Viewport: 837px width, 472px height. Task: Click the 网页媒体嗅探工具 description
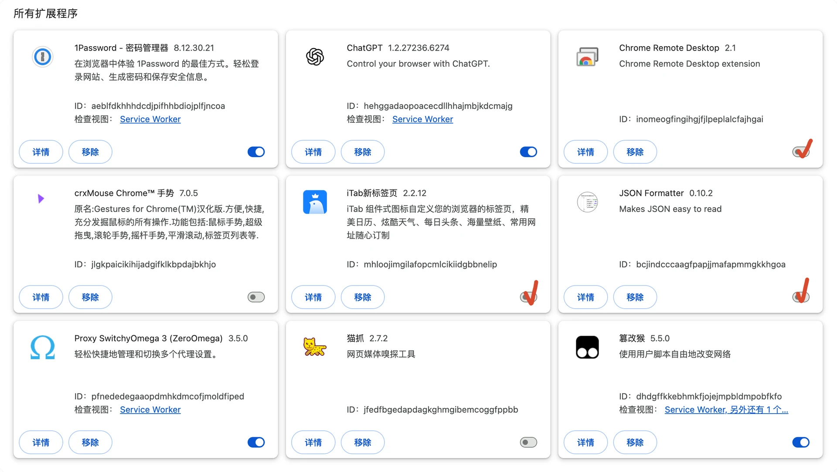pos(381,354)
